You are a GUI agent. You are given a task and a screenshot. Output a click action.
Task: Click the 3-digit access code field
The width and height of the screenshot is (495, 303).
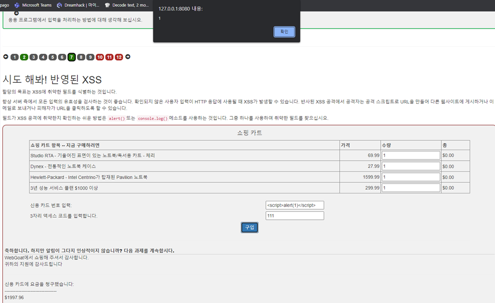[295, 216]
